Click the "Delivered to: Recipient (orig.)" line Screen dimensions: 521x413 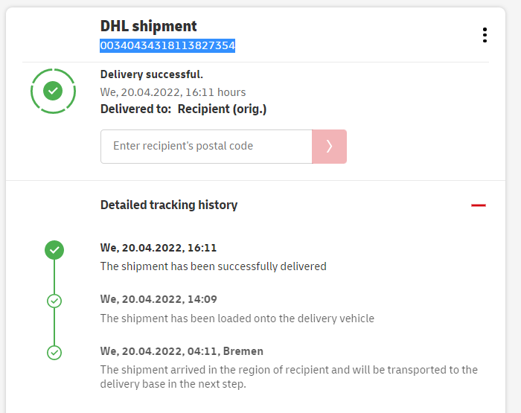tap(183, 109)
